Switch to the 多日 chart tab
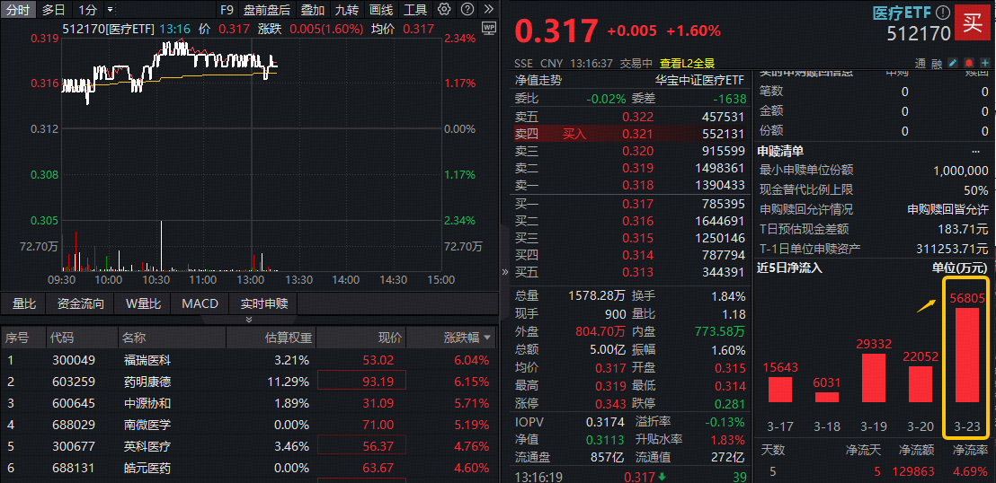 (x=53, y=10)
